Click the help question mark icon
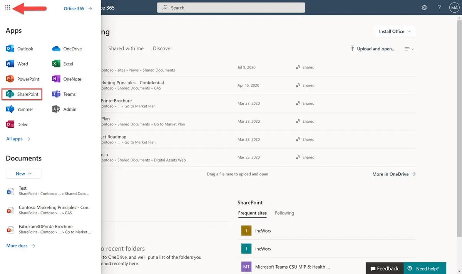 [439, 7]
